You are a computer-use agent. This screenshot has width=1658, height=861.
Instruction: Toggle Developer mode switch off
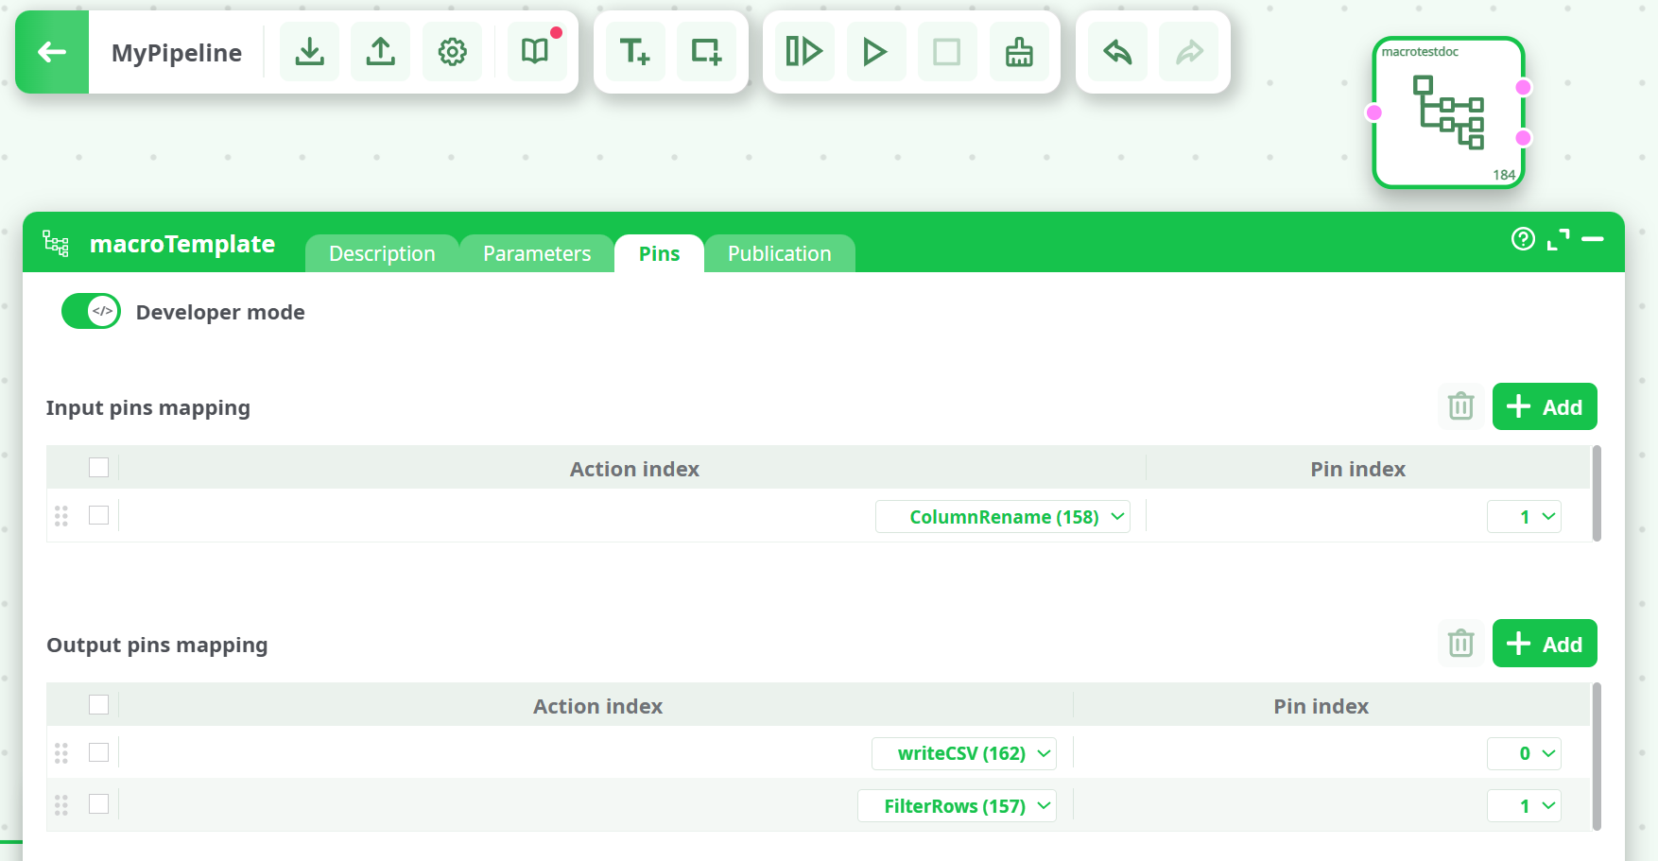coord(91,311)
